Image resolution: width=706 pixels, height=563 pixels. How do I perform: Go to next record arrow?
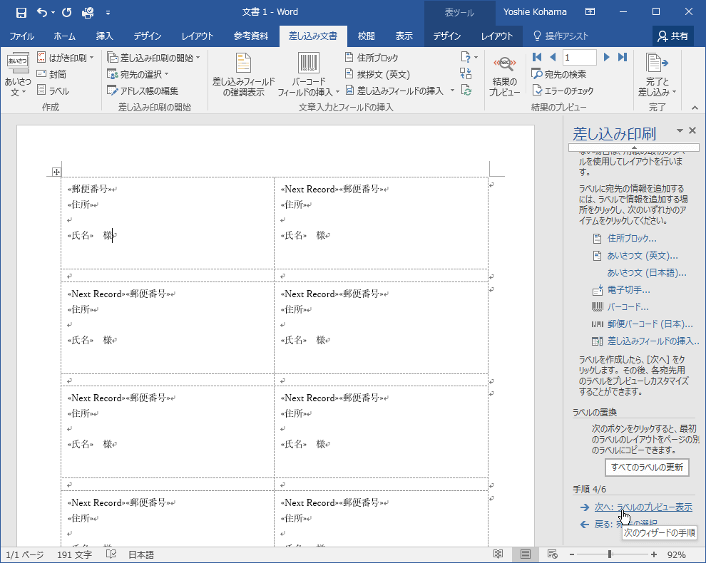click(606, 57)
